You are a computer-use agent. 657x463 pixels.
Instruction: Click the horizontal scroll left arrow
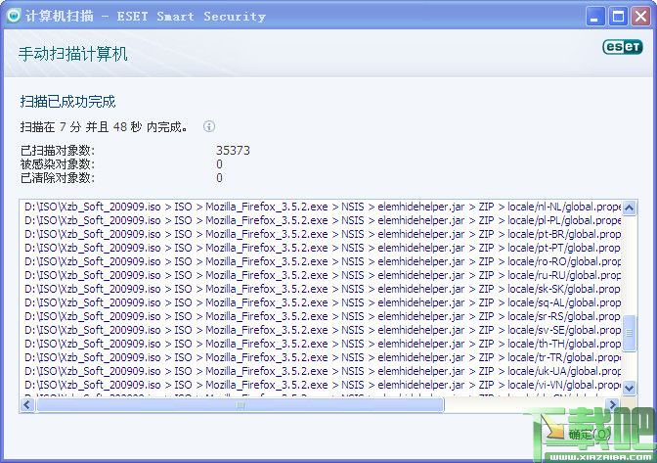coord(27,404)
